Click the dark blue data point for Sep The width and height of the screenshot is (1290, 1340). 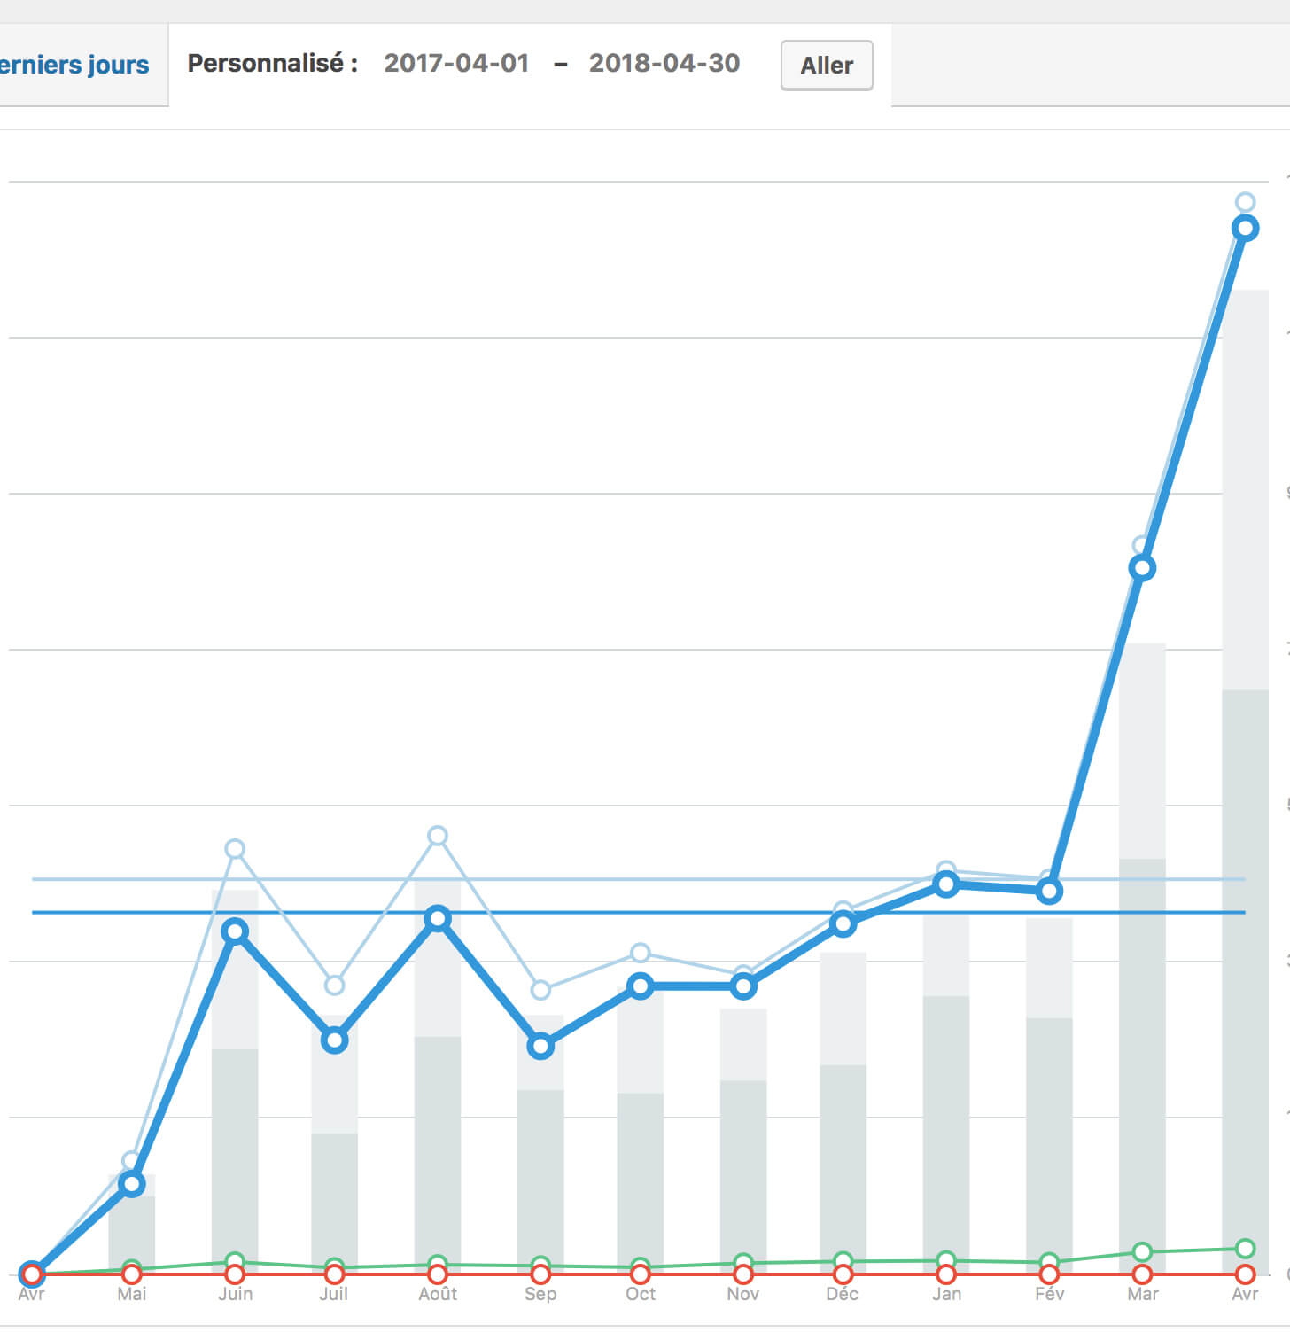pos(540,1047)
